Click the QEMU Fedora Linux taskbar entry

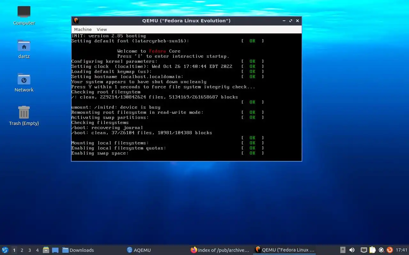pyautogui.click(x=284, y=250)
